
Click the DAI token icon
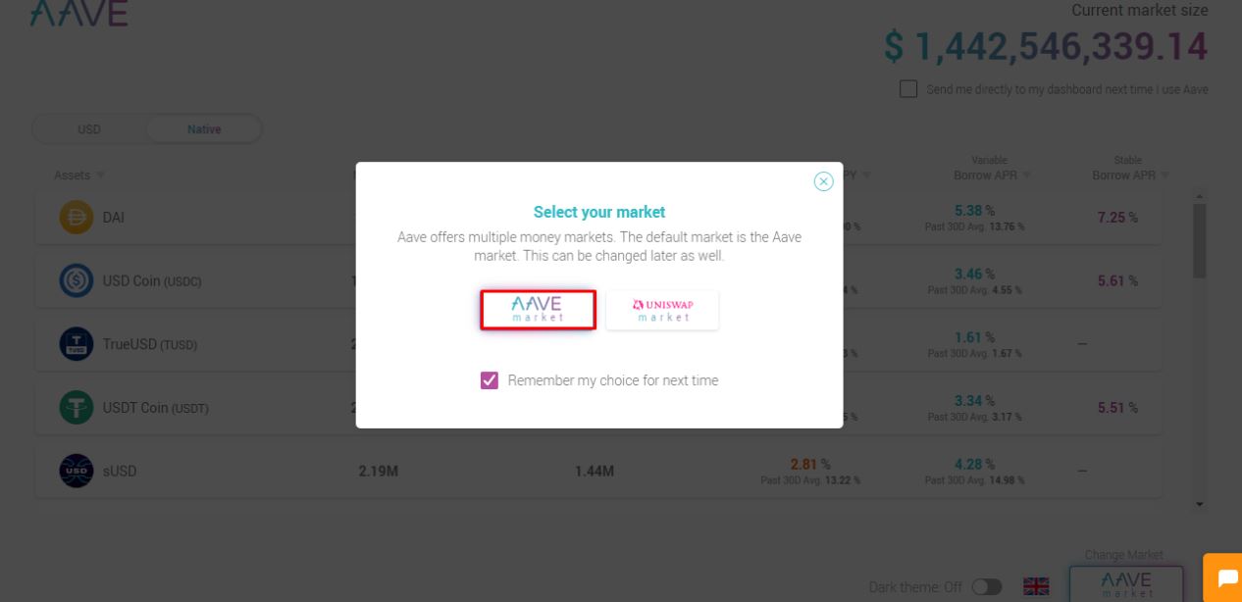(77, 218)
